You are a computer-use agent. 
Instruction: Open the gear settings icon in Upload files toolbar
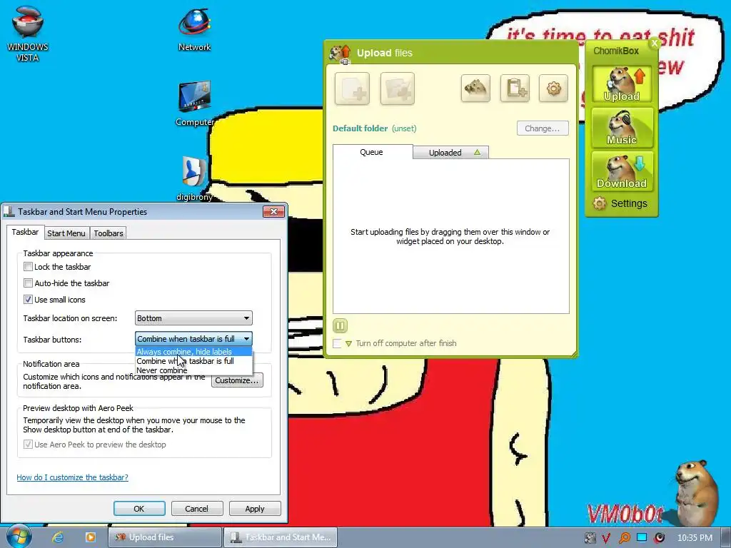[x=553, y=88]
